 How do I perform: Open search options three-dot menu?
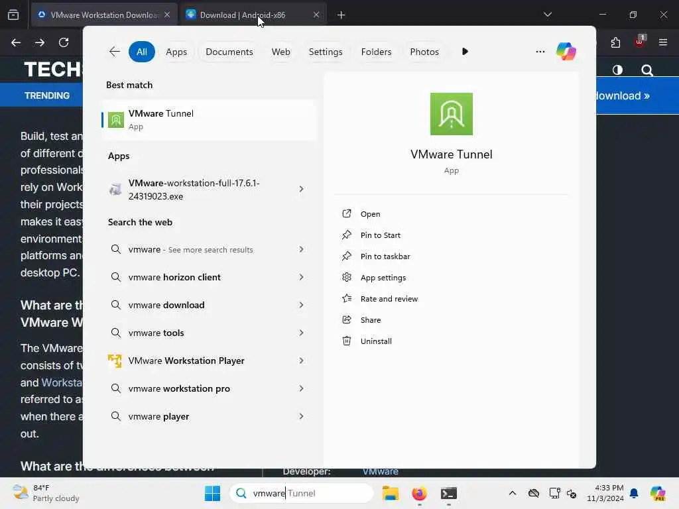pos(540,52)
